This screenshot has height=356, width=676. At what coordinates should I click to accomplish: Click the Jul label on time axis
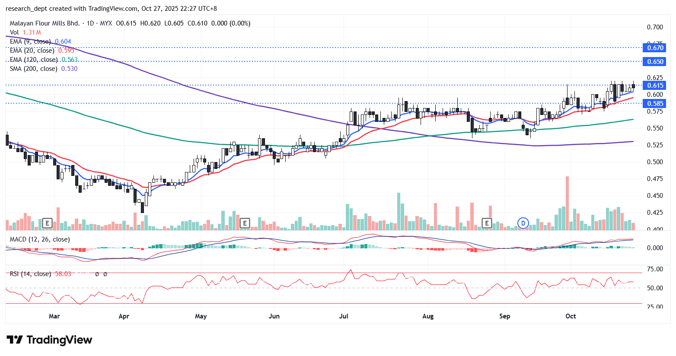[344, 316]
